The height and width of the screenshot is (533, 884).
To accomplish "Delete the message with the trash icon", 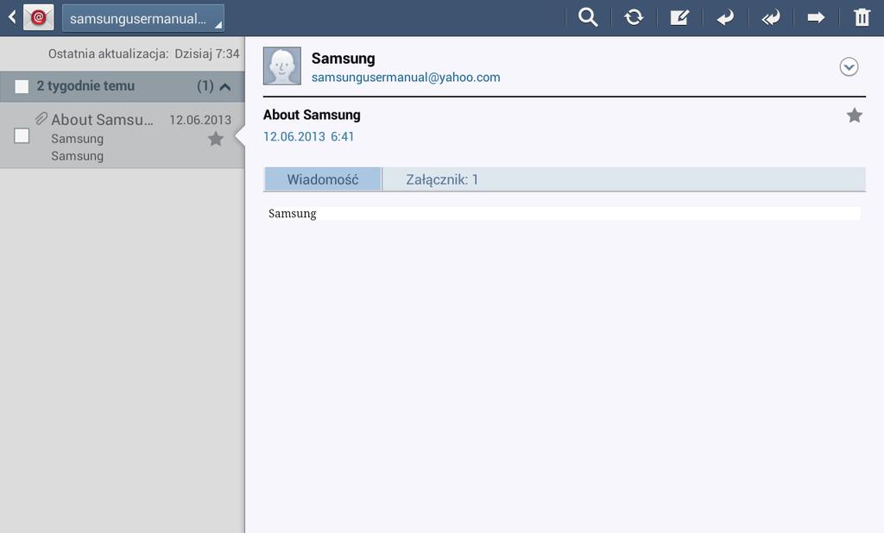I will [x=862, y=17].
